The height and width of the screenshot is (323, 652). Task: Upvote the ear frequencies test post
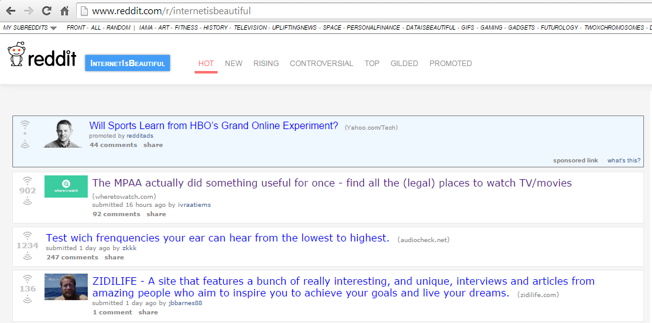[x=27, y=235]
